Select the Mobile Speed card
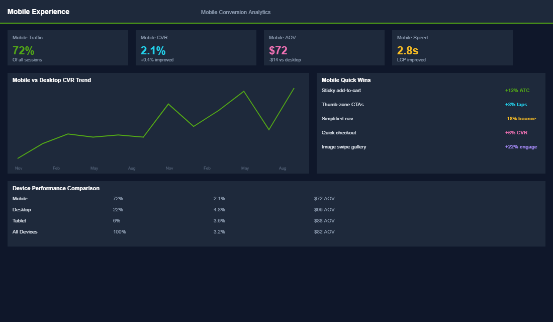This screenshot has width=553, height=322. [451, 48]
